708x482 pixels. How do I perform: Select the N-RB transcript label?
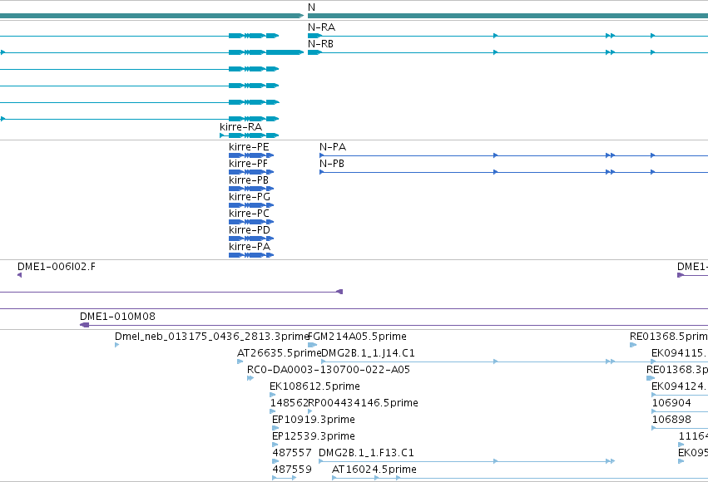point(320,44)
